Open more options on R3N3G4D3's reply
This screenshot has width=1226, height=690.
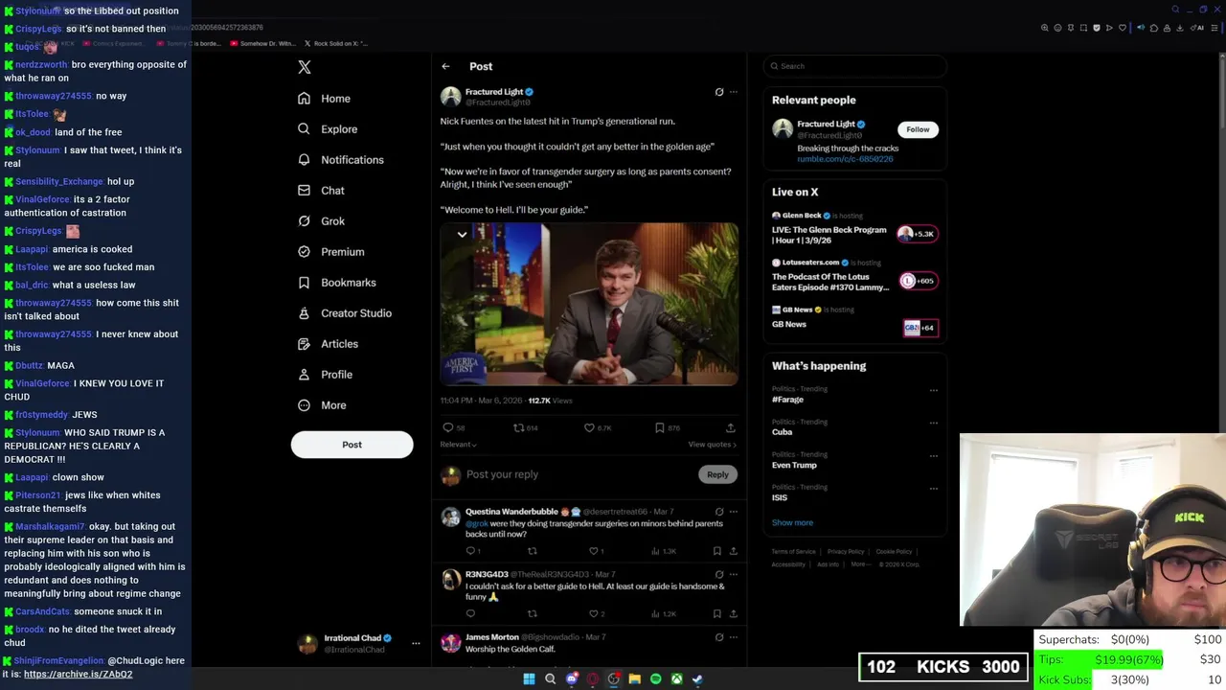(734, 574)
